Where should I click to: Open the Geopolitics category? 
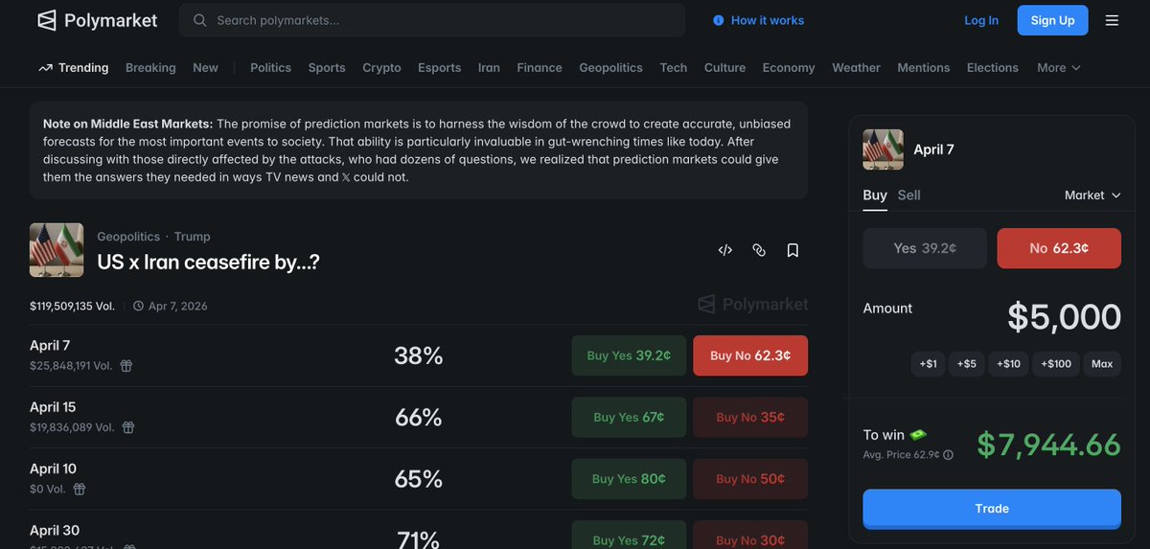[610, 68]
